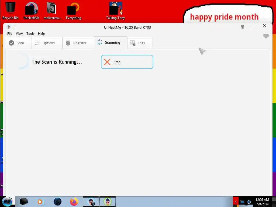Click the heart favorite icon
Viewport: 276px width, 207px height.
click(x=266, y=36)
